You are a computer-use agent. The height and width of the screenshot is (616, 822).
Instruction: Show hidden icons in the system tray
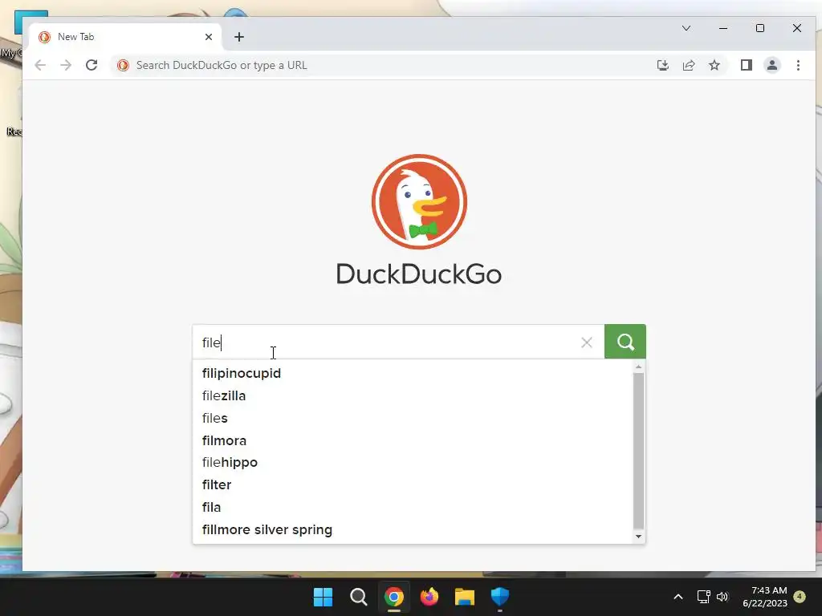coord(678,597)
